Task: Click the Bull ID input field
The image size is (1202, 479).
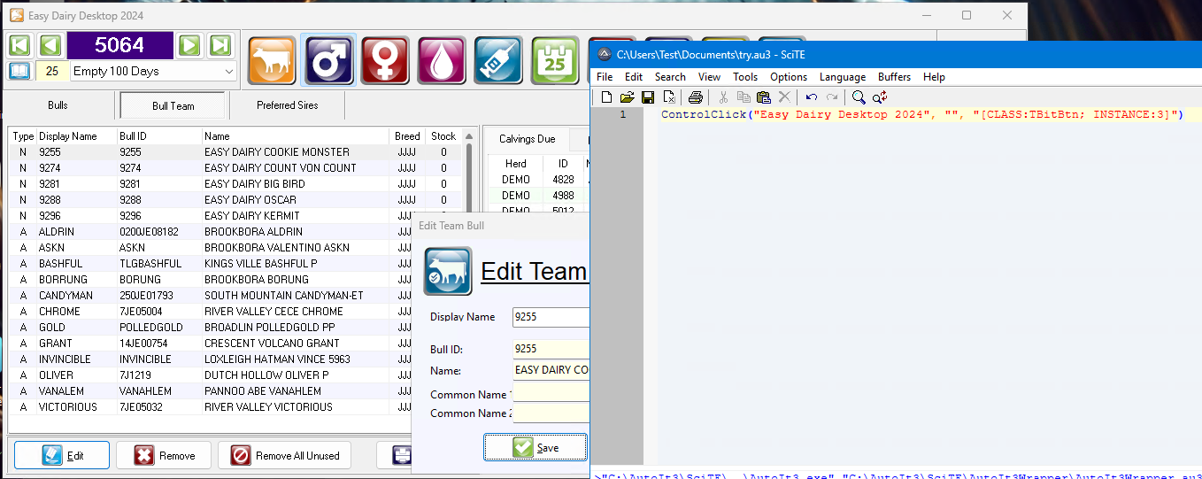Action: pyautogui.click(x=551, y=349)
